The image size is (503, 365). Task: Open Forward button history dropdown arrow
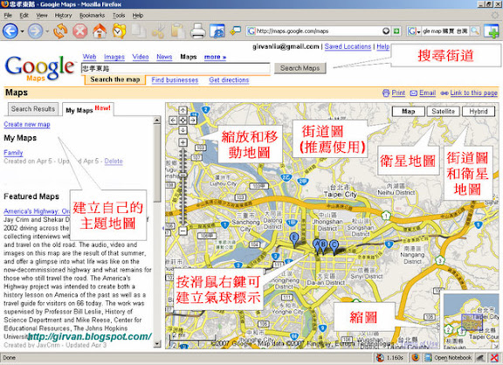[47, 31]
